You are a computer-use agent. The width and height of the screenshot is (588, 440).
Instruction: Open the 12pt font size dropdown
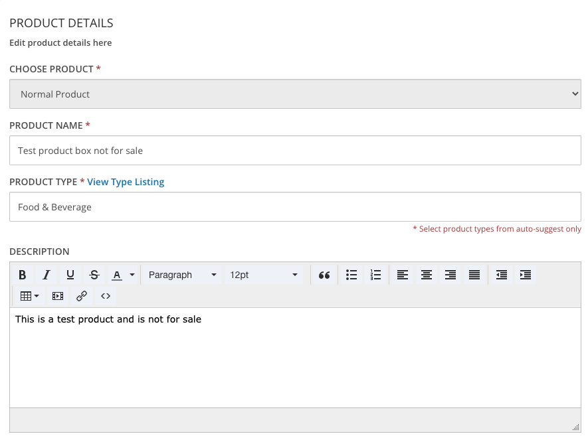pyautogui.click(x=264, y=275)
